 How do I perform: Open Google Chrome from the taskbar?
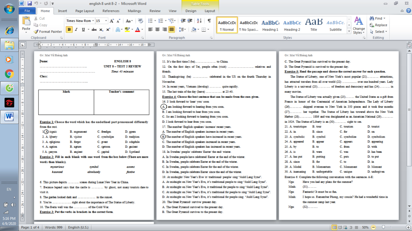(9, 74)
